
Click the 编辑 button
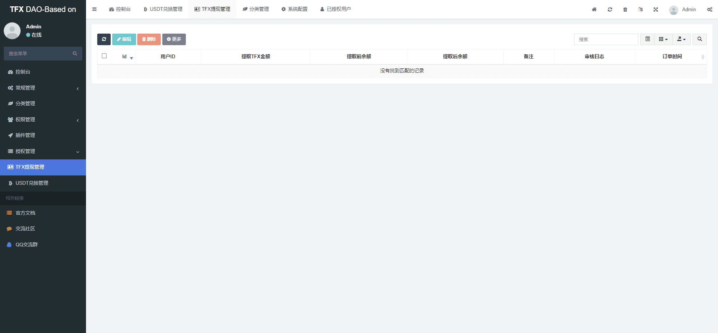pyautogui.click(x=124, y=39)
